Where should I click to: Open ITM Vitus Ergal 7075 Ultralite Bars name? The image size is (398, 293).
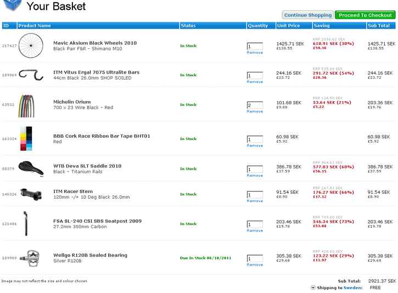pos(96,72)
